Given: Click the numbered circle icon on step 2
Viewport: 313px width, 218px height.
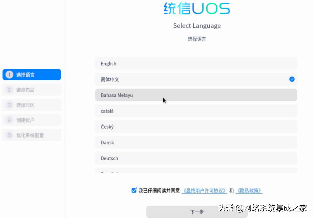Looking at the screenshot, I should coord(10,90).
